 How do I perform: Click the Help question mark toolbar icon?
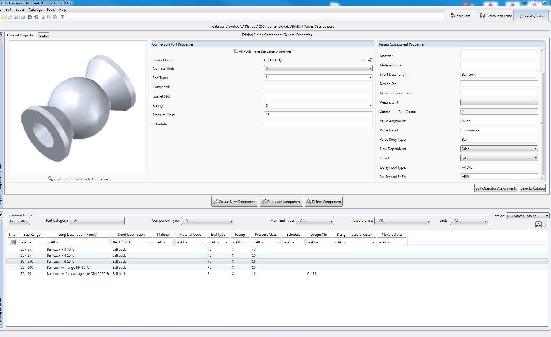[x=62, y=17]
